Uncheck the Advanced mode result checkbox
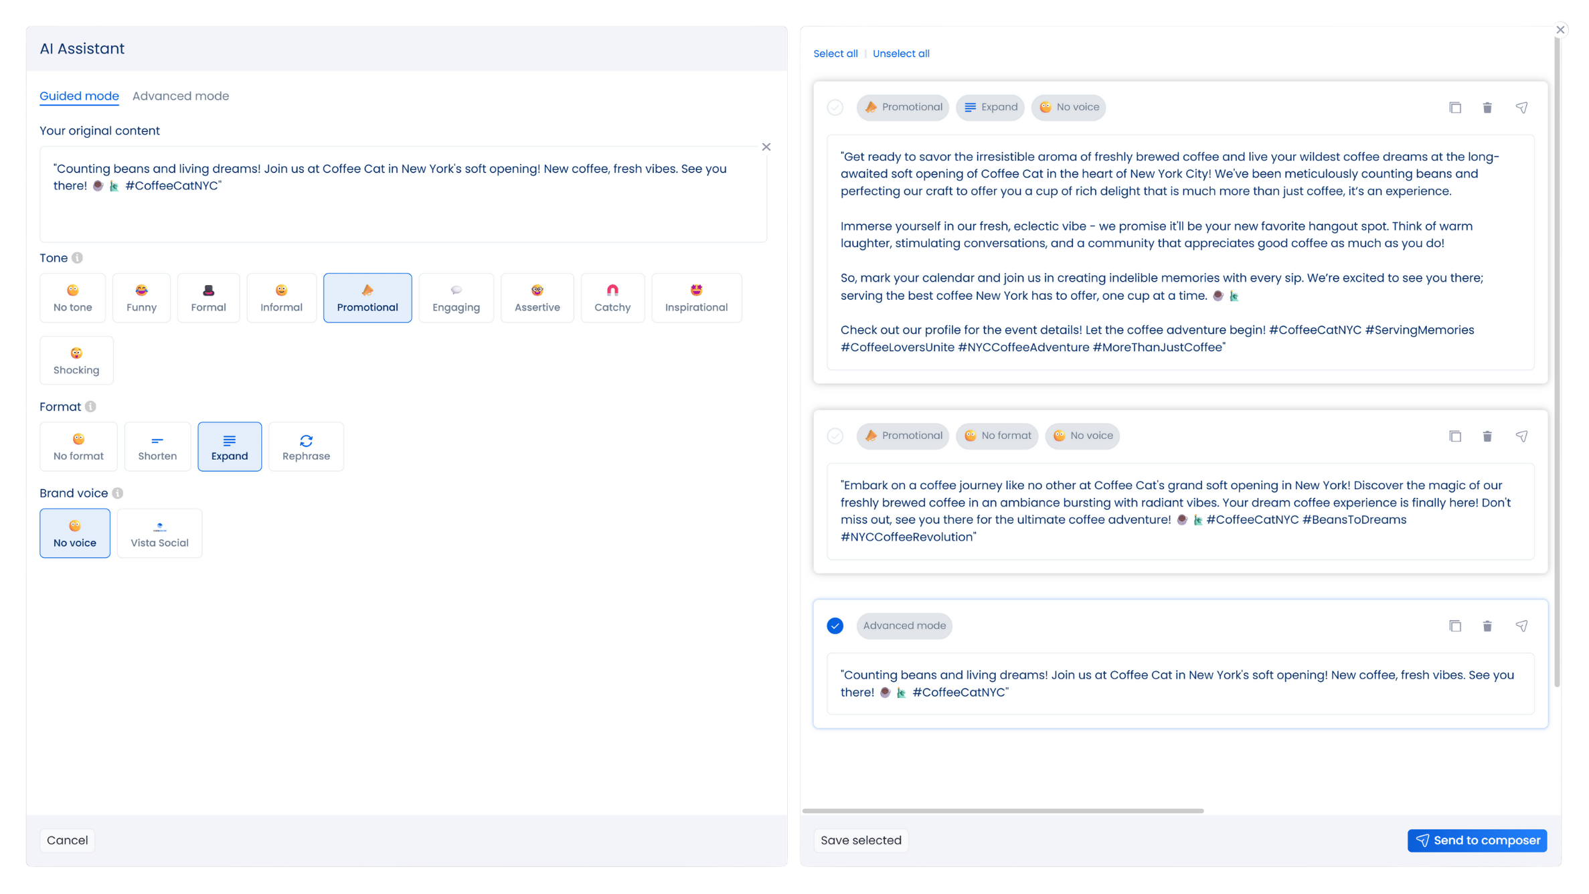The image size is (1589, 894). pos(835,626)
